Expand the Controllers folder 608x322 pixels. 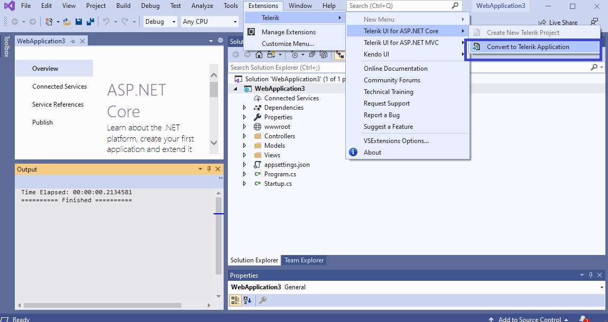click(244, 136)
